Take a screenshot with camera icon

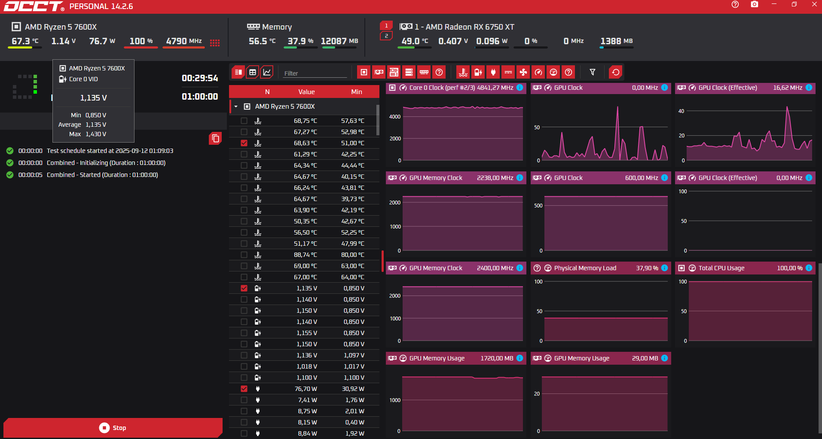(755, 5)
